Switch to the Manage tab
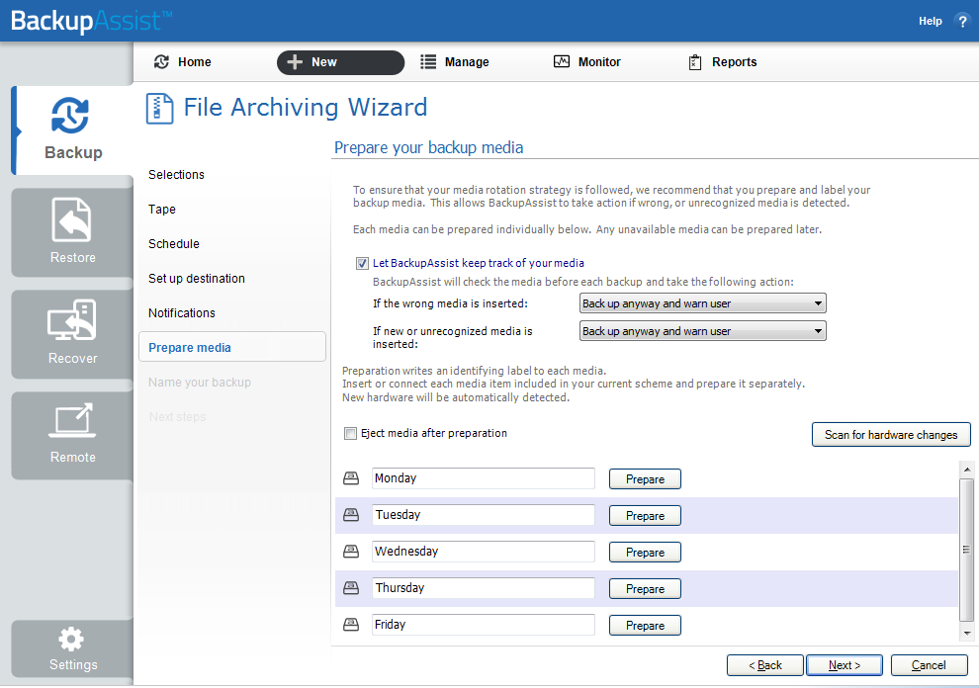979x688 pixels. click(455, 62)
